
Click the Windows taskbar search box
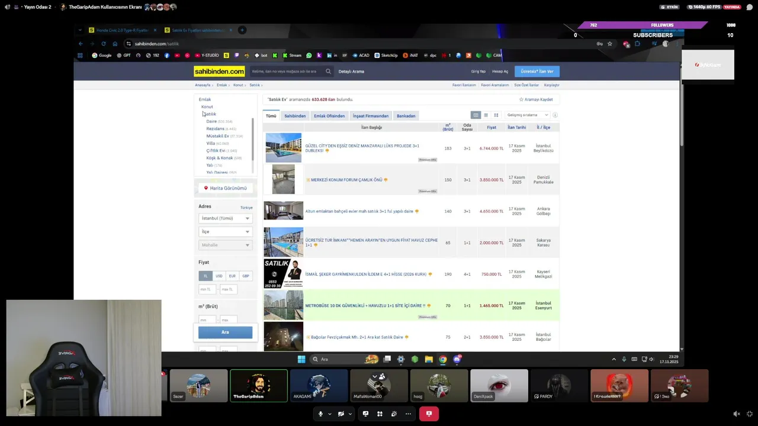tap(345, 359)
